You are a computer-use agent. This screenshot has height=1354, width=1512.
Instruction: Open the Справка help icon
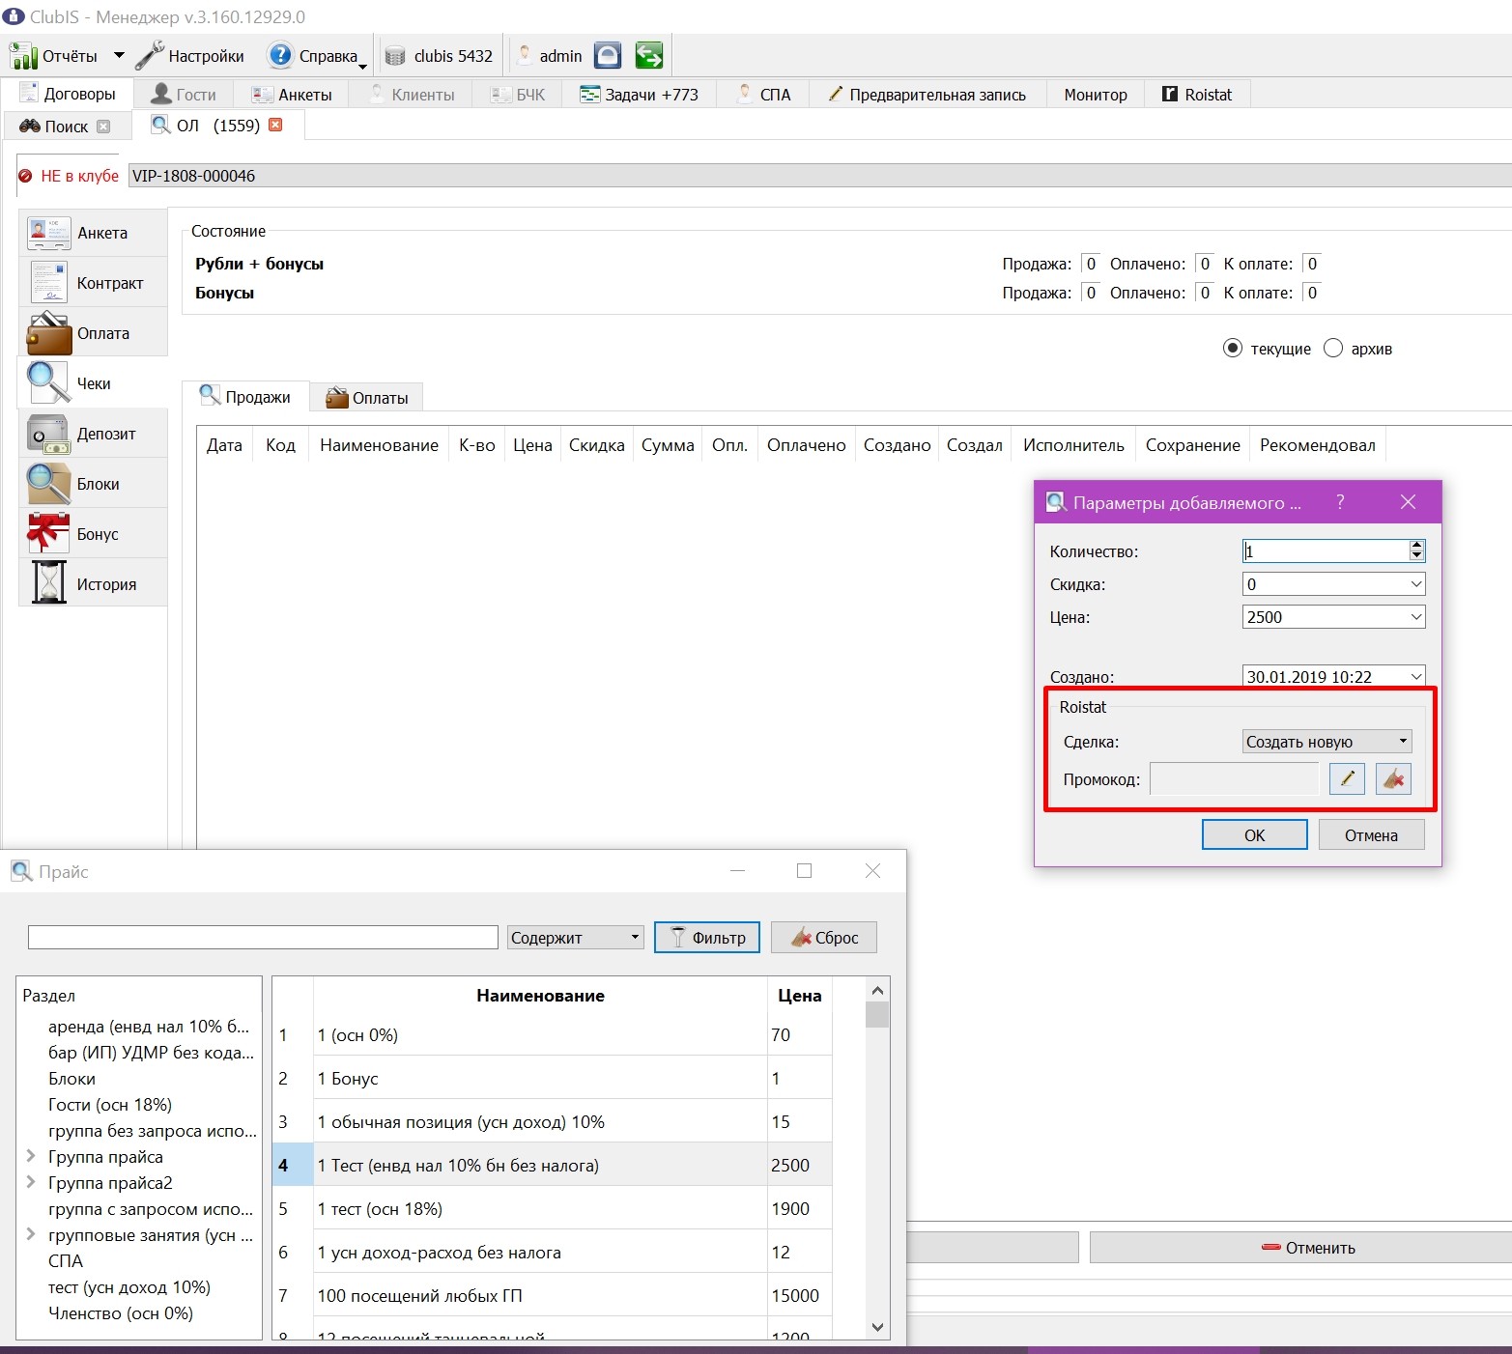tap(280, 56)
